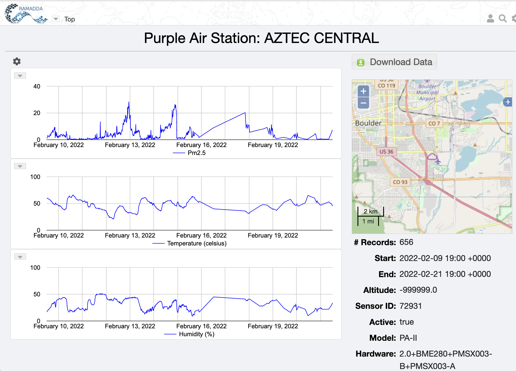This screenshot has width=516, height=371.
Task: Open the user account icon
Action: (491, 19)
